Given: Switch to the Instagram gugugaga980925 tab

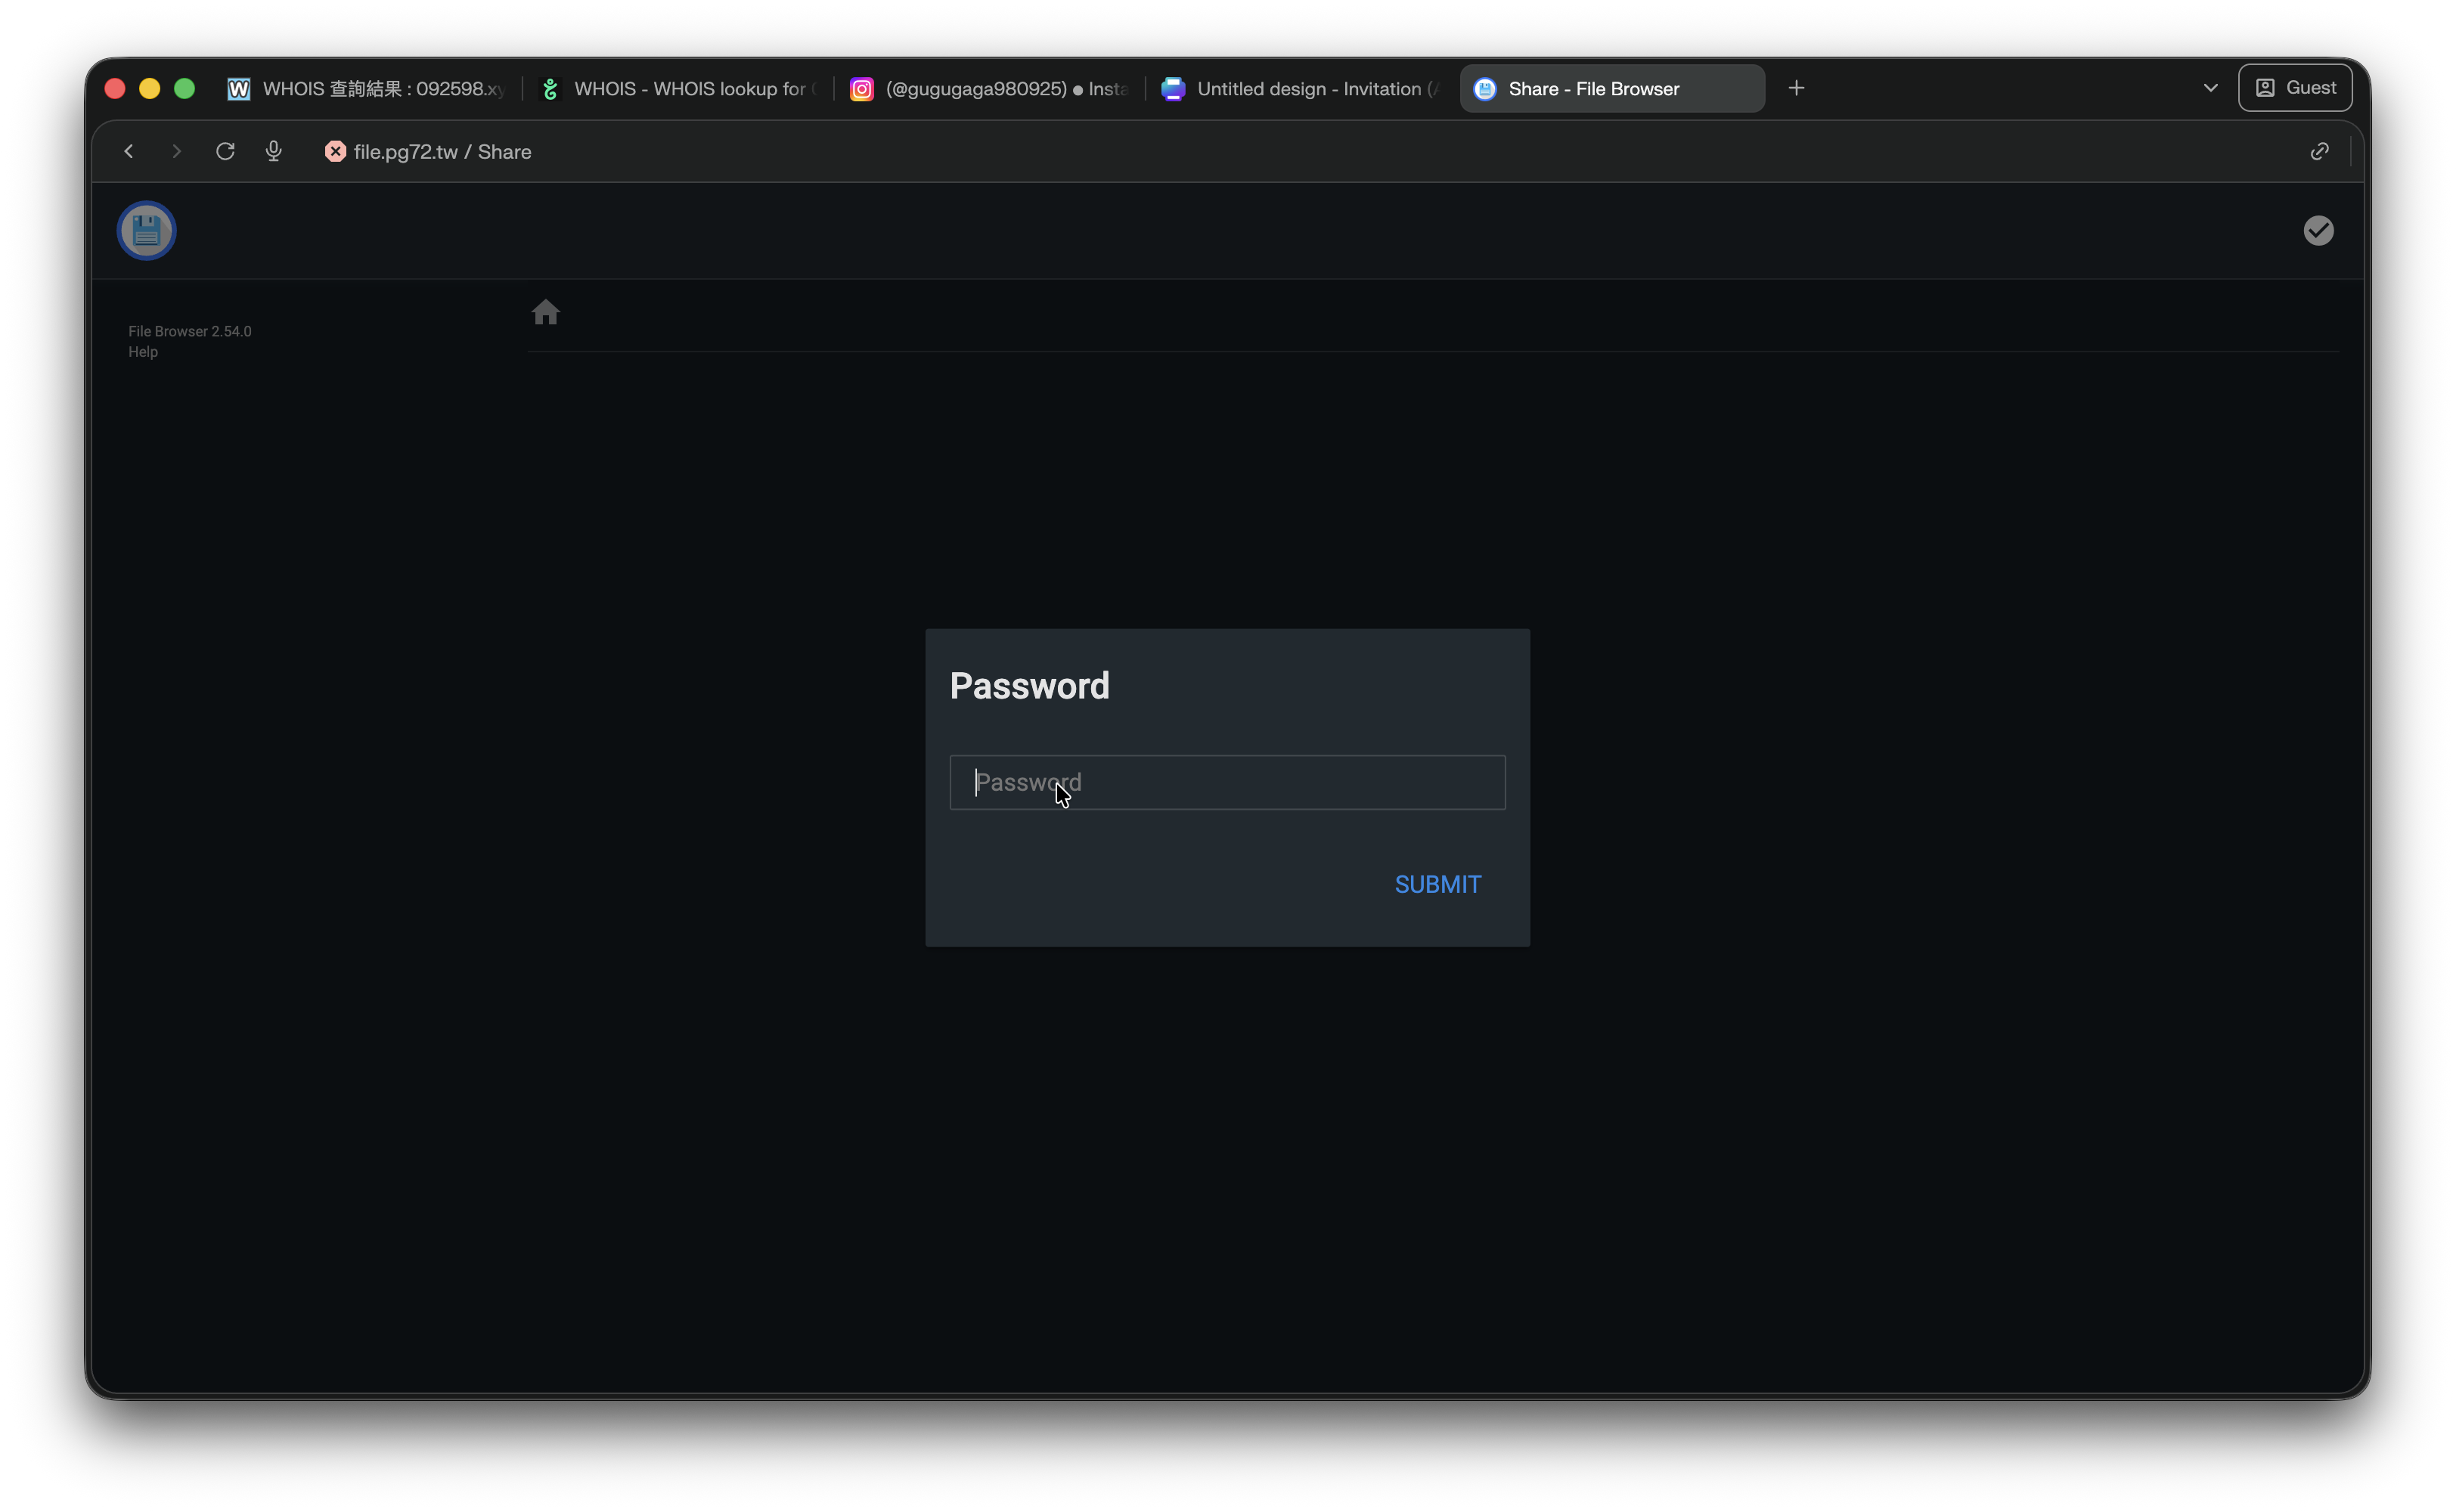Looking at the screenshot, I should (988, 89).
